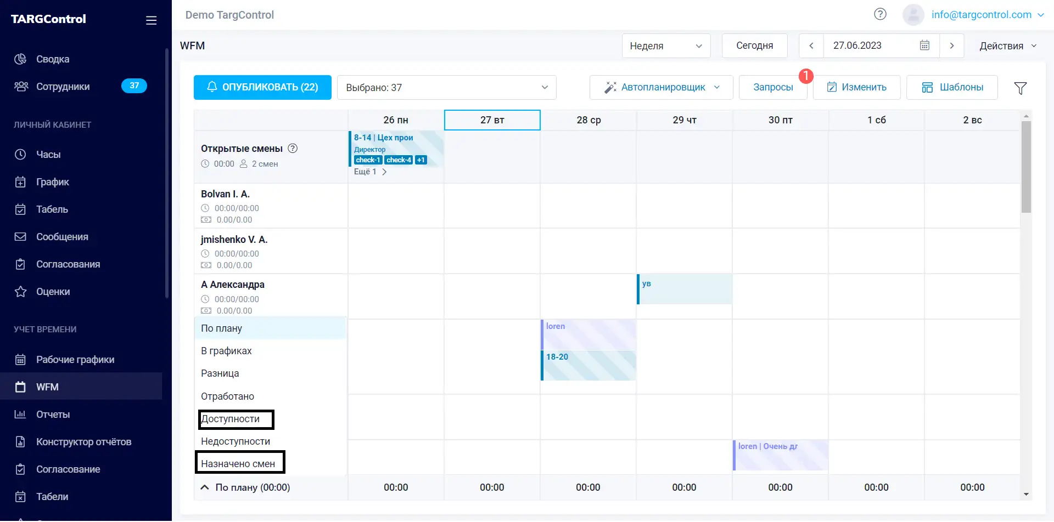
Task: Select Доступности in the summary list
Action: (x=270, y=419)
